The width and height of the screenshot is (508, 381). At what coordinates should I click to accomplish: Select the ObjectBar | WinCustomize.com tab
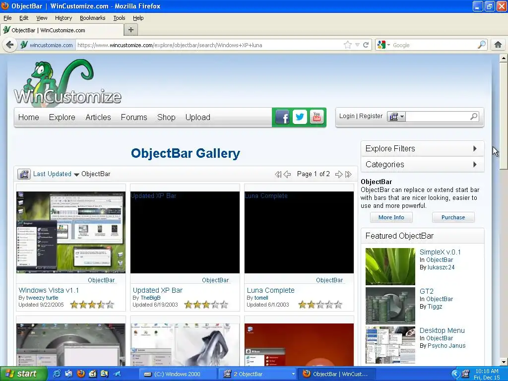click(62, 30)
